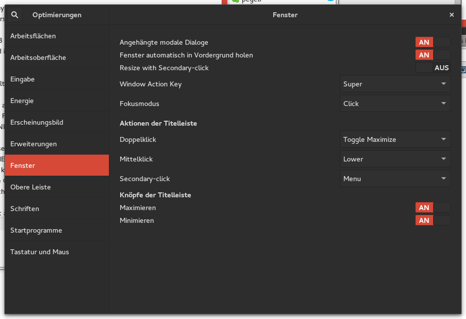Select Startprogramme in the sidebar

click(36, 230)
